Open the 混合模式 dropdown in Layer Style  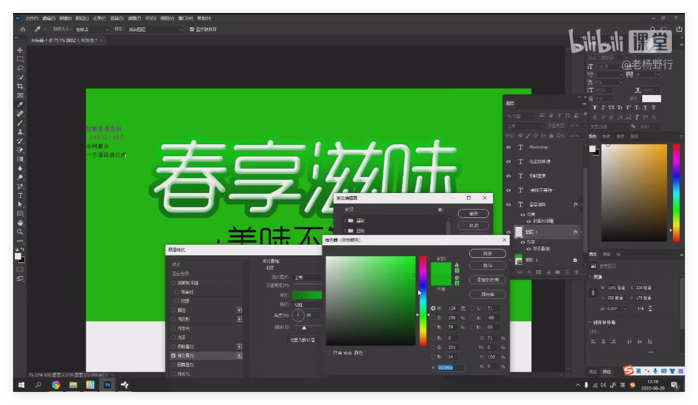tap(307, 277)
